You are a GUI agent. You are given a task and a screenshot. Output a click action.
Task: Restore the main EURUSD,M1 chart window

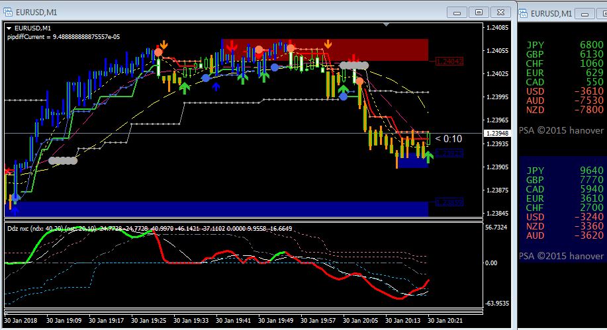click(x=479, y=13)
